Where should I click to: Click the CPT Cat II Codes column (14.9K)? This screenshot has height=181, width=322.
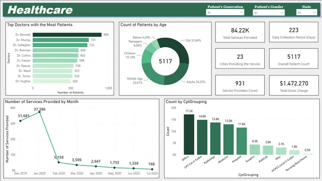coord(202,137)
